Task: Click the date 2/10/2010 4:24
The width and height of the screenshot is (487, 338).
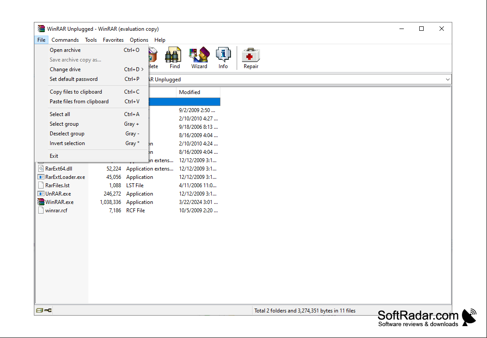Action: click(x=198, y=144)
